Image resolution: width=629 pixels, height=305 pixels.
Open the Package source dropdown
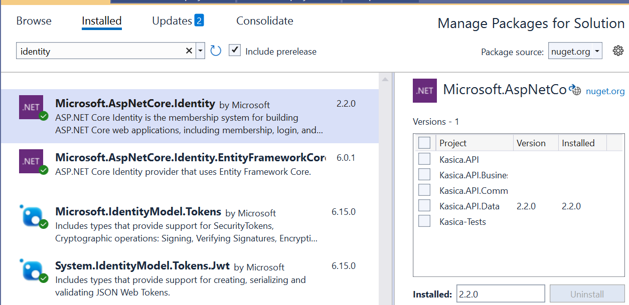pos(575,51)
